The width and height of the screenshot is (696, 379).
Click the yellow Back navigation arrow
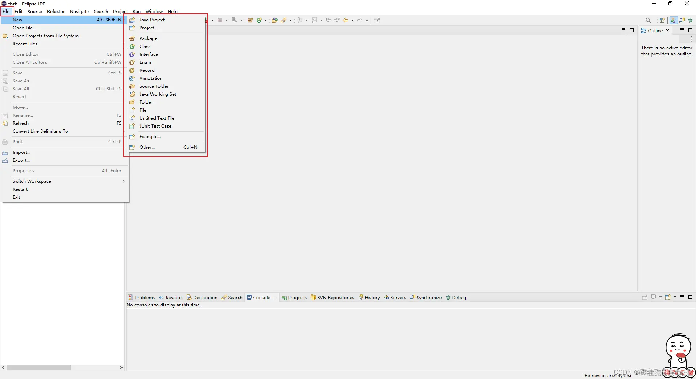click(345, 20)
